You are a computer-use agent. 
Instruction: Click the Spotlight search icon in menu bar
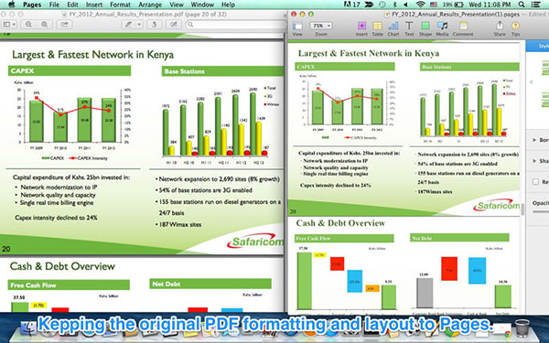click(522, 5)
